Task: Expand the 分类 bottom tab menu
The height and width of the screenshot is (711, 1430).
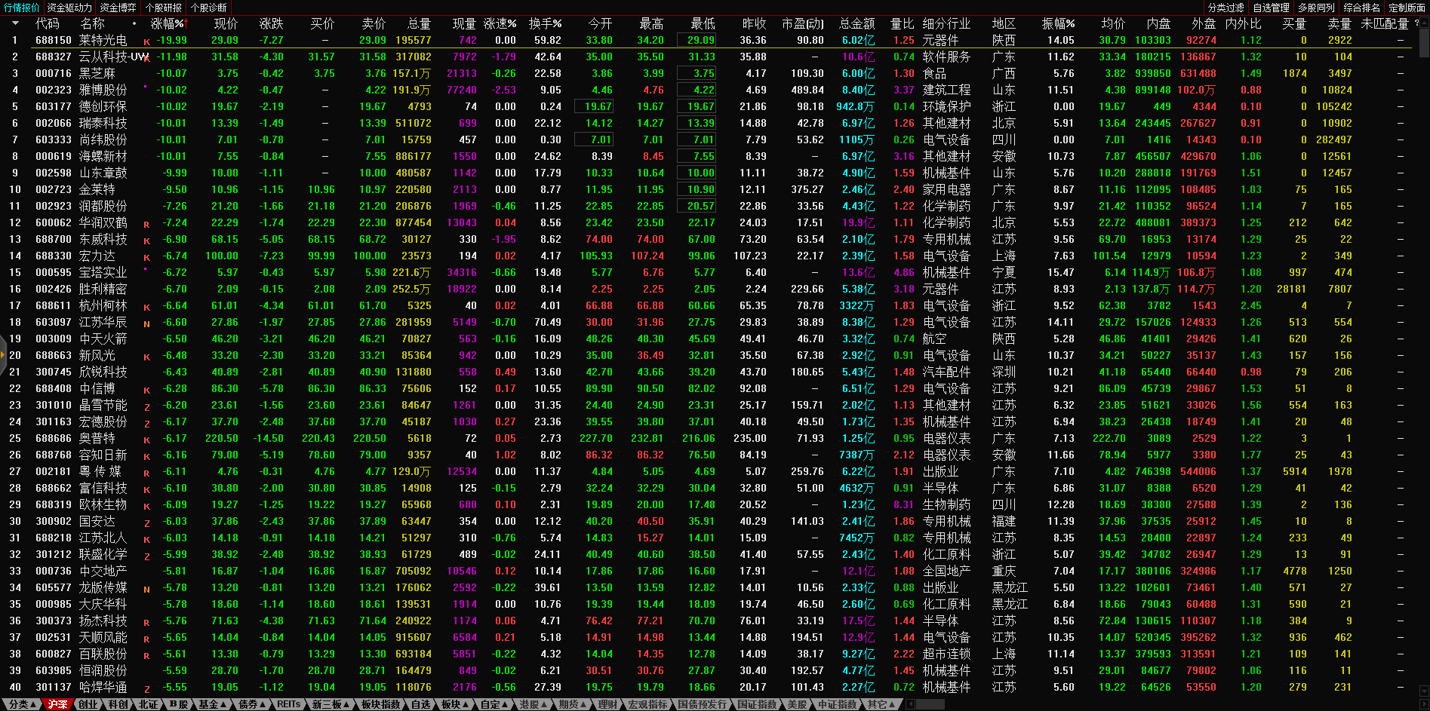Action: click(21, 704)
